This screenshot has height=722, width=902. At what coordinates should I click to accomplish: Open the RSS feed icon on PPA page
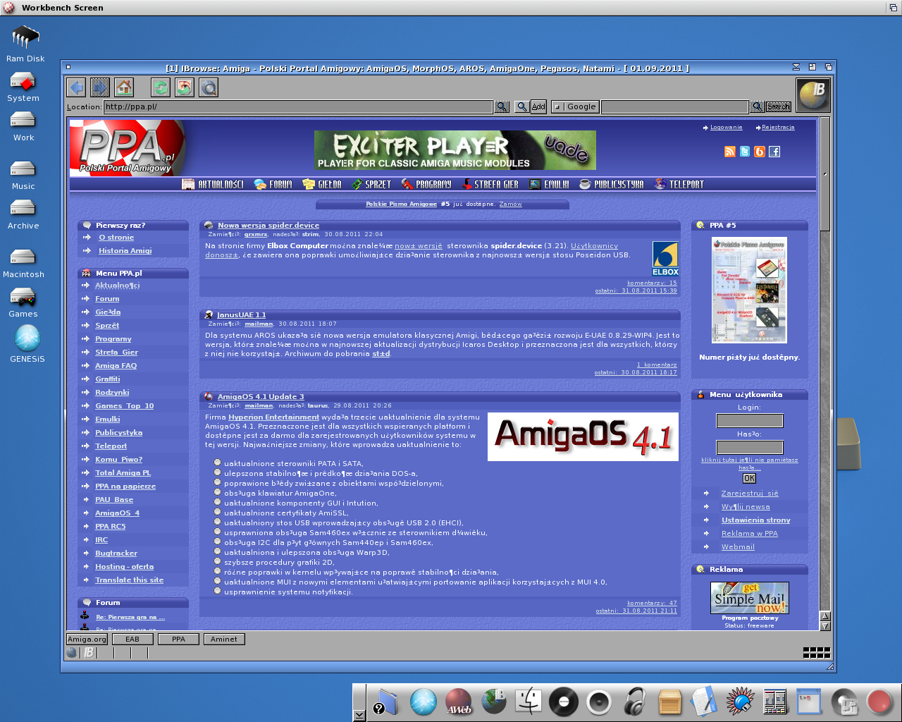coord(730,152)
